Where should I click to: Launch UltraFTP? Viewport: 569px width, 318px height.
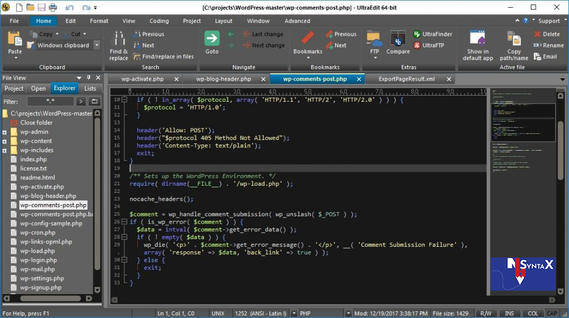pos(429,45)
